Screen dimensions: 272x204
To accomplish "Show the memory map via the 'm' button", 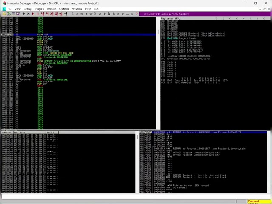I will [x=82, y=14].
